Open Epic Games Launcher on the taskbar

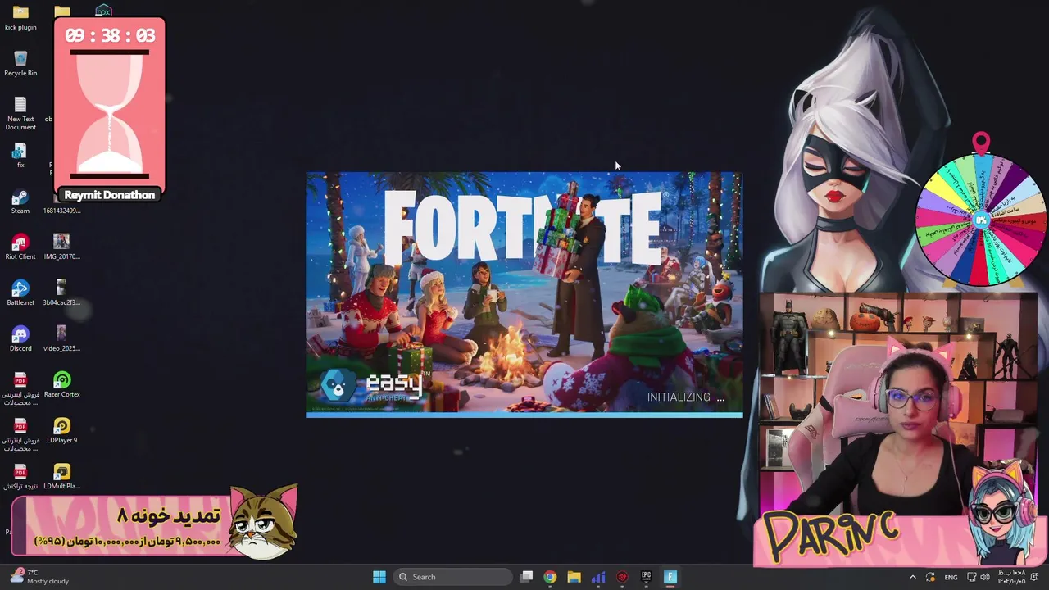click(x=646, y=577)
